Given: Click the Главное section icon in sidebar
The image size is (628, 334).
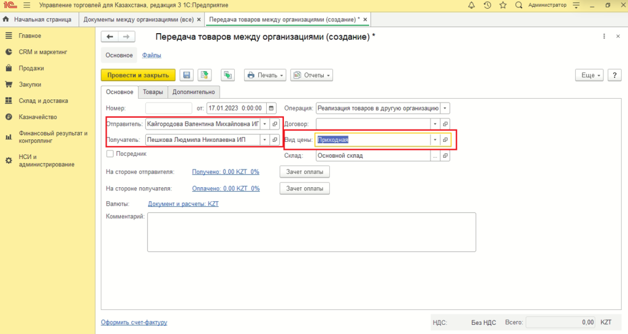Looking at the screenshot, I should pos(9,36).
